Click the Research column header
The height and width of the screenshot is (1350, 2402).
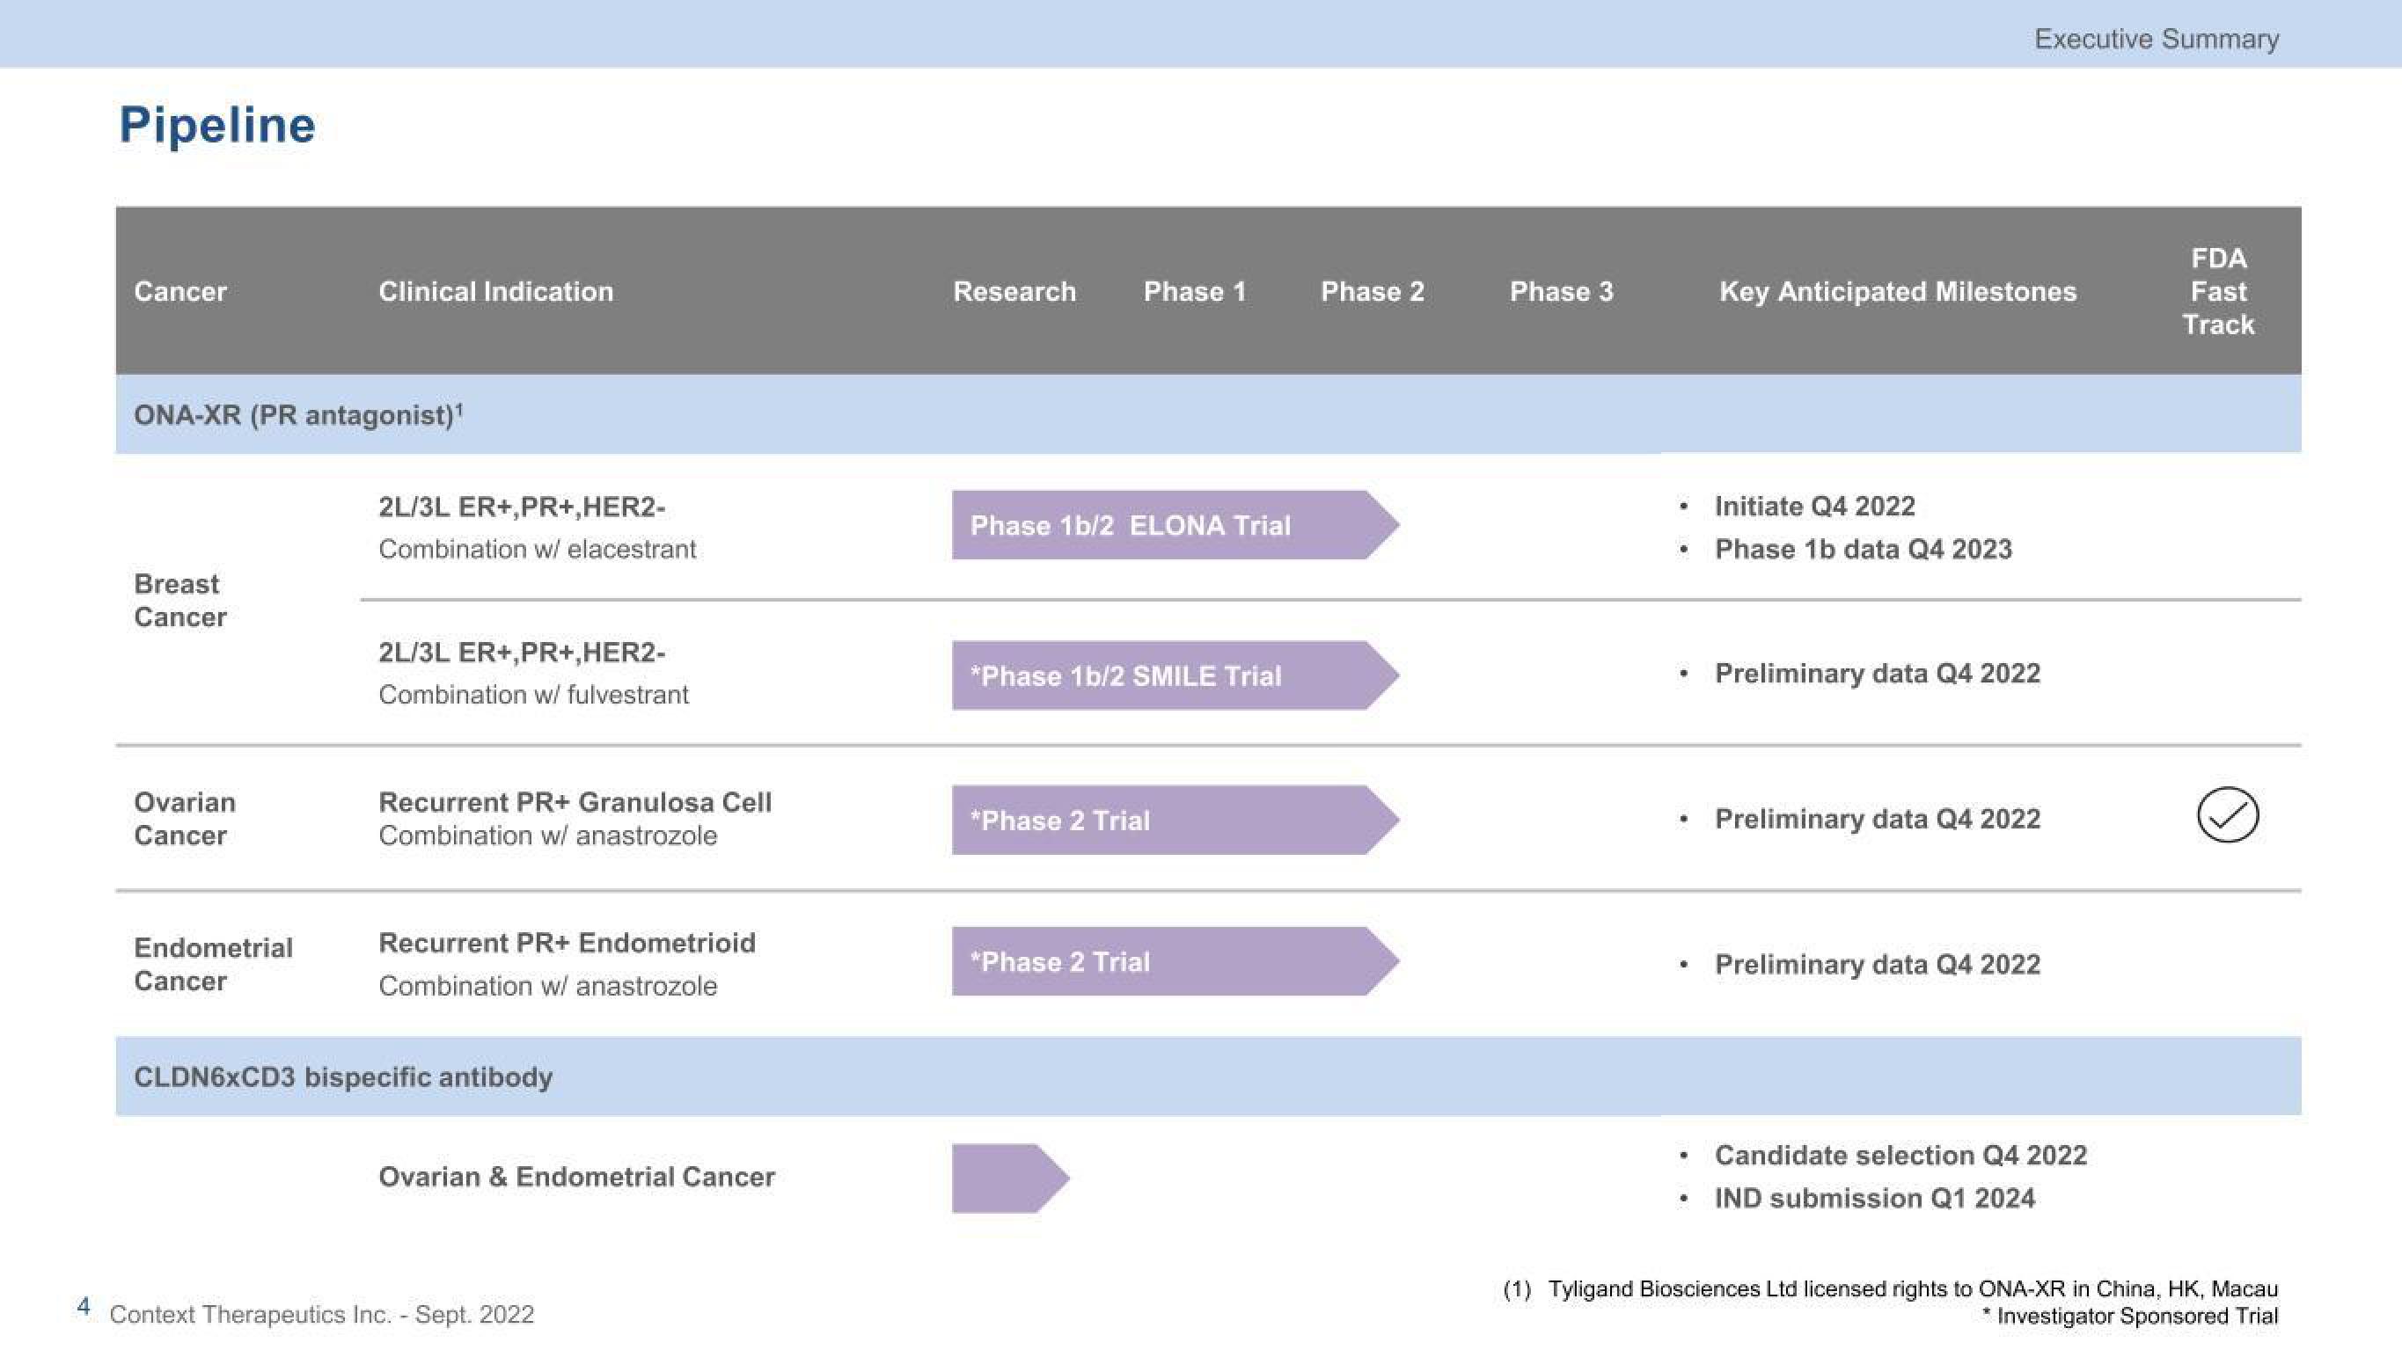(1014, 292)
